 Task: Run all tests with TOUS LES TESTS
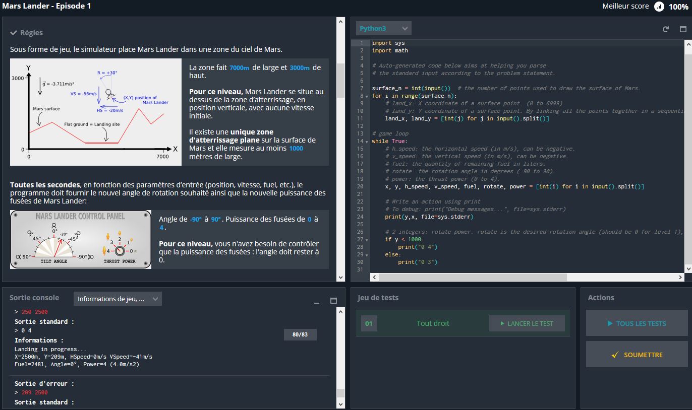point(637,323)
